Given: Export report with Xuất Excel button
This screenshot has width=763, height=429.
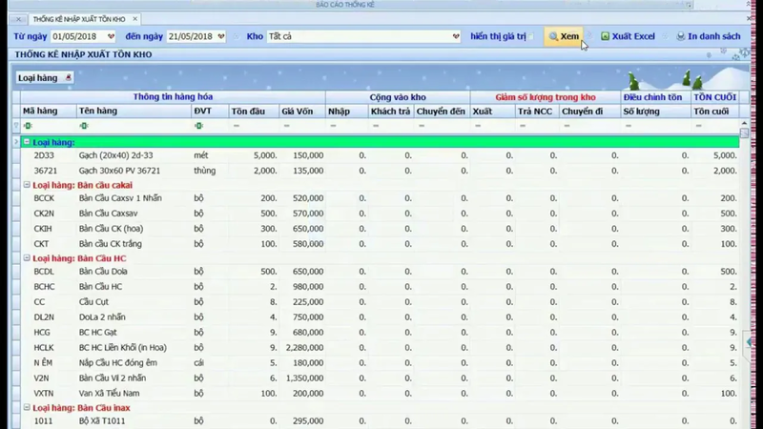Looking at the screenshot, I should tap(628, 36).
